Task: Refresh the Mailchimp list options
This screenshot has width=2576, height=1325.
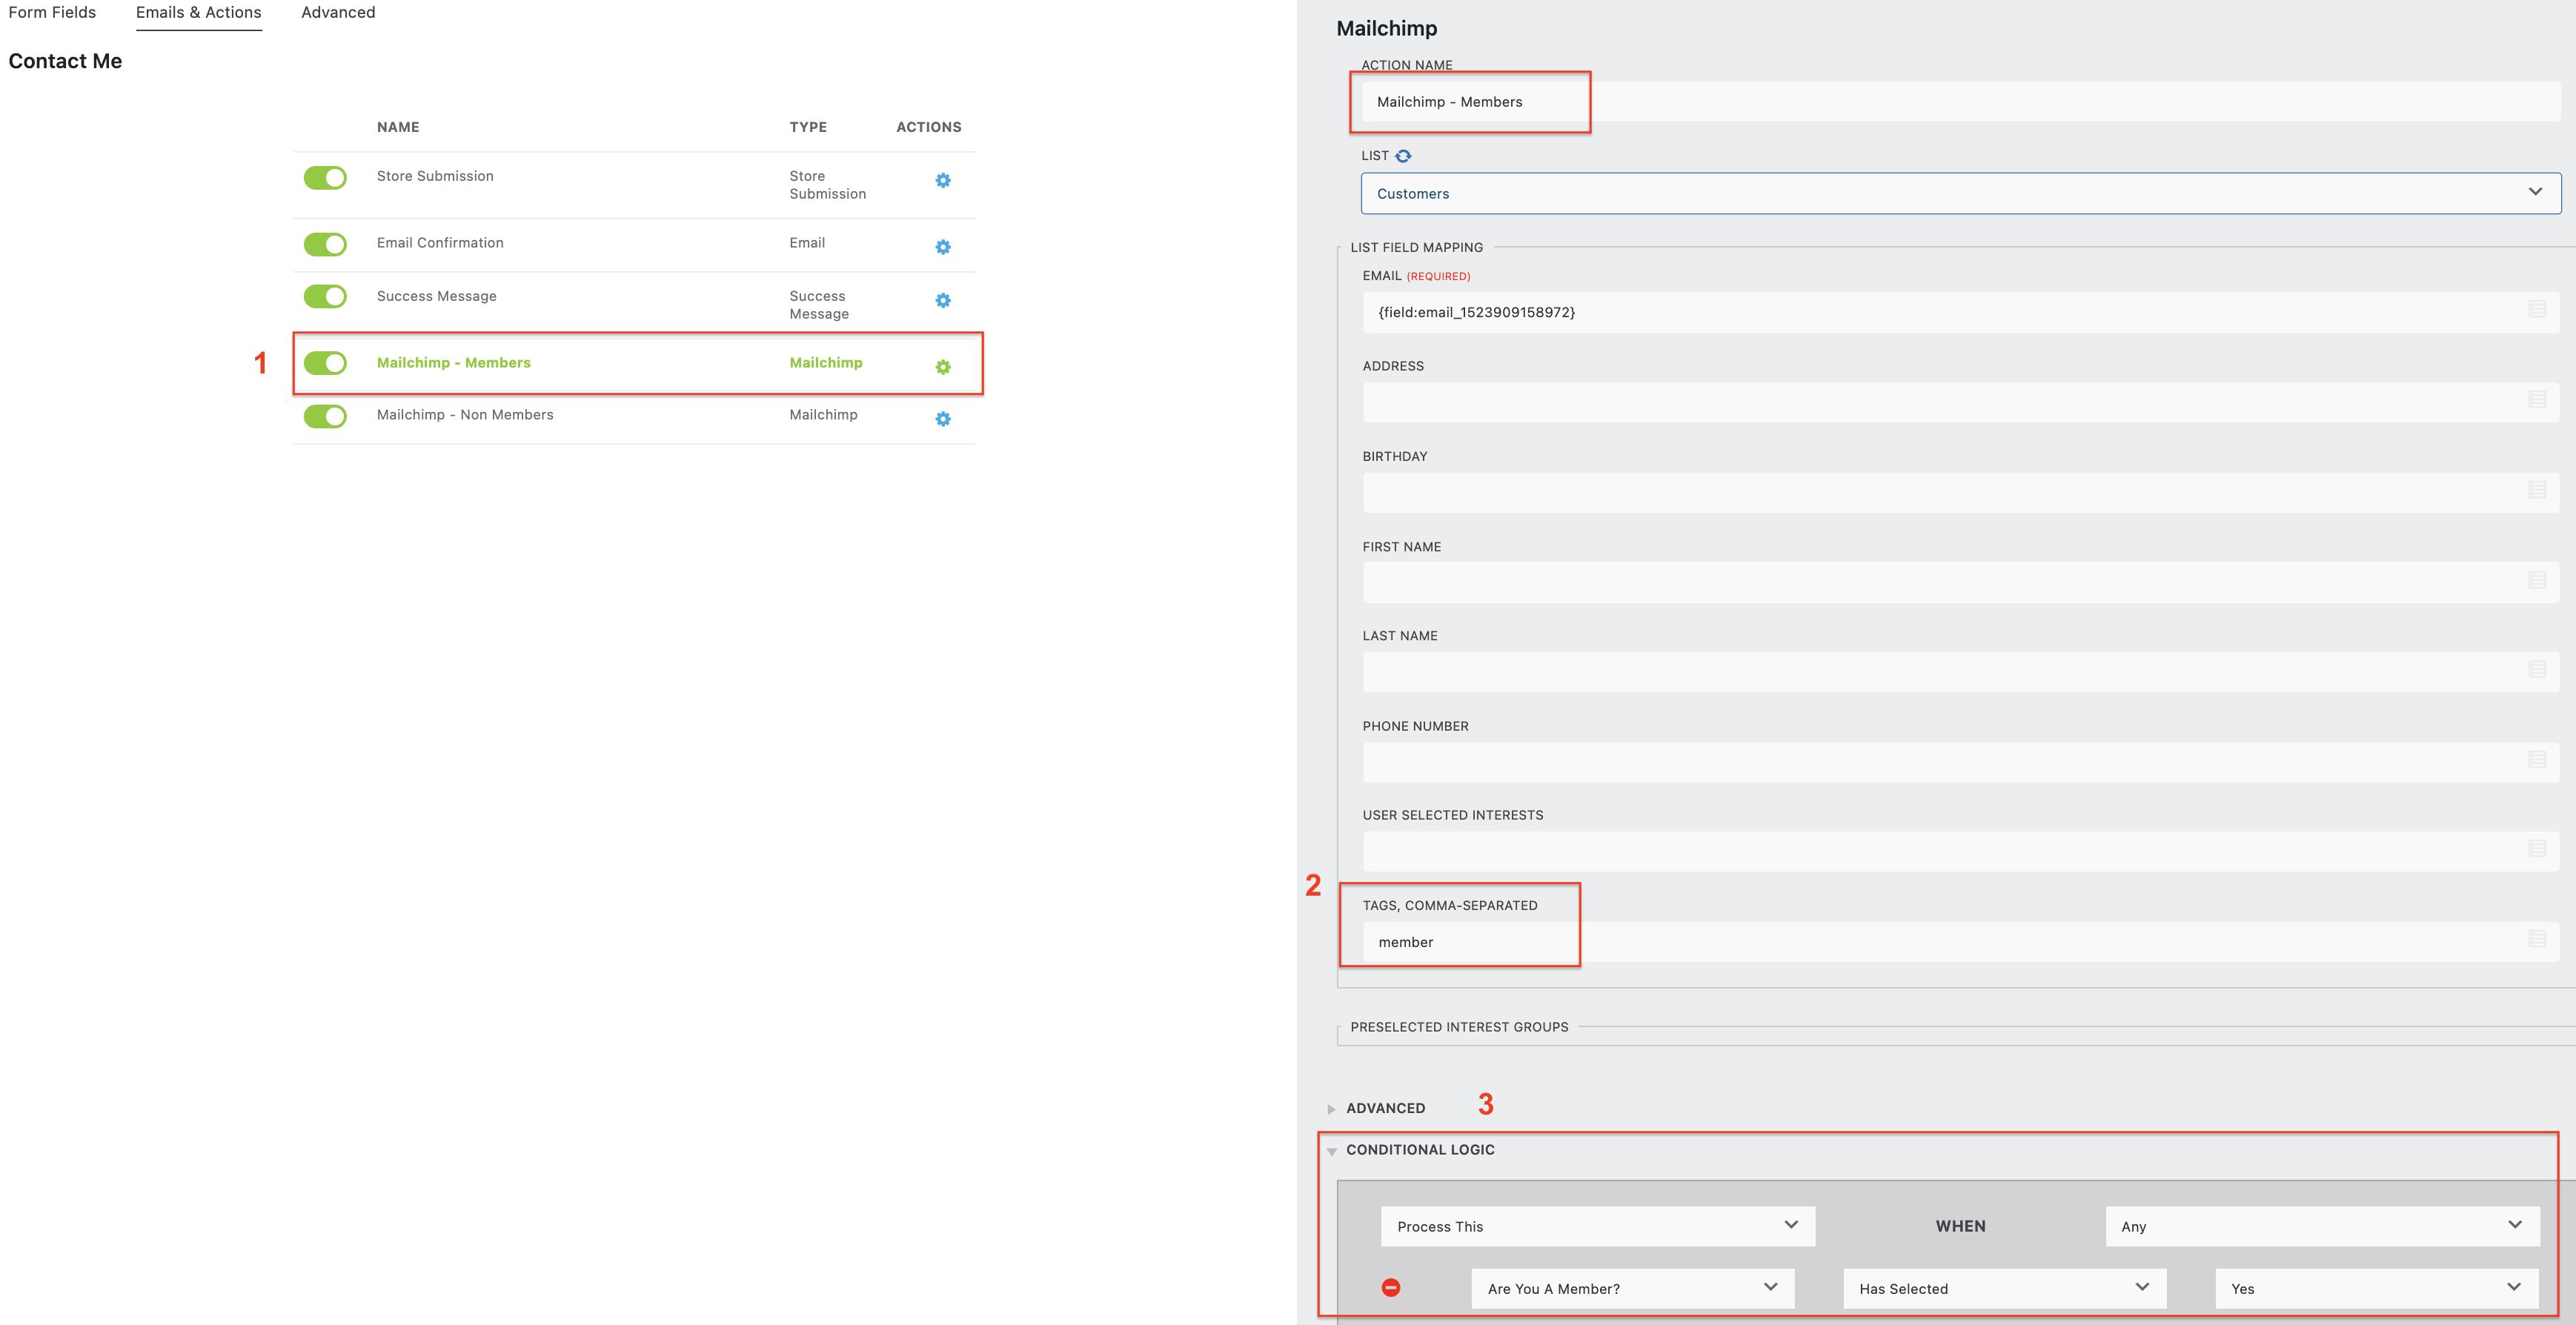Action: (x=1406, y=156)
